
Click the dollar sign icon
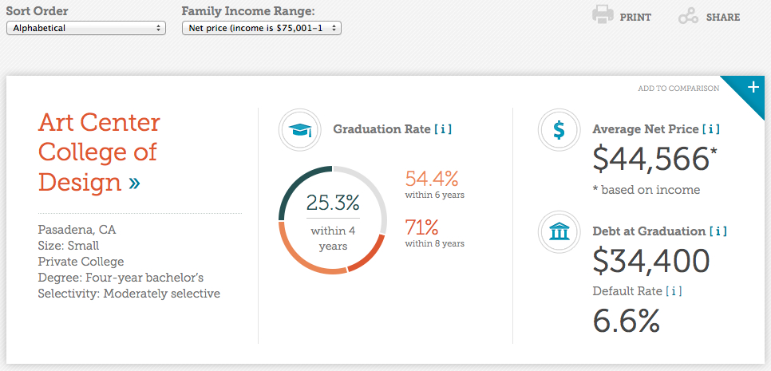click(x=559, y=130)
